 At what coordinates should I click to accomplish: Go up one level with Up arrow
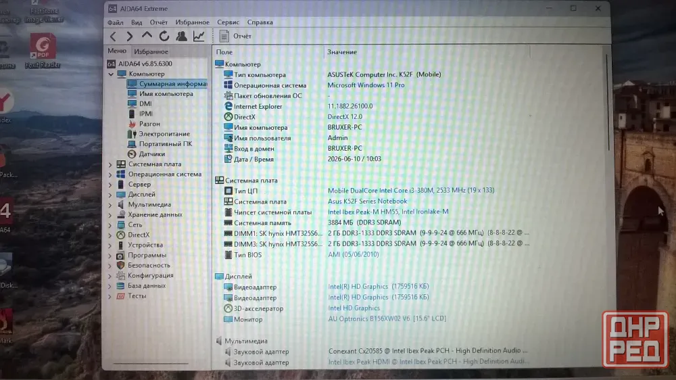pos(147,36)
